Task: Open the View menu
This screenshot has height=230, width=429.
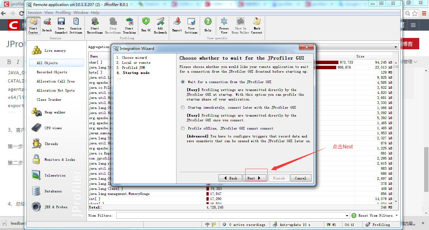Action: (49, 13)
